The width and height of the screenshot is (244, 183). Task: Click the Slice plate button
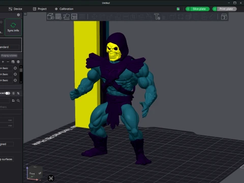[199, 9]
